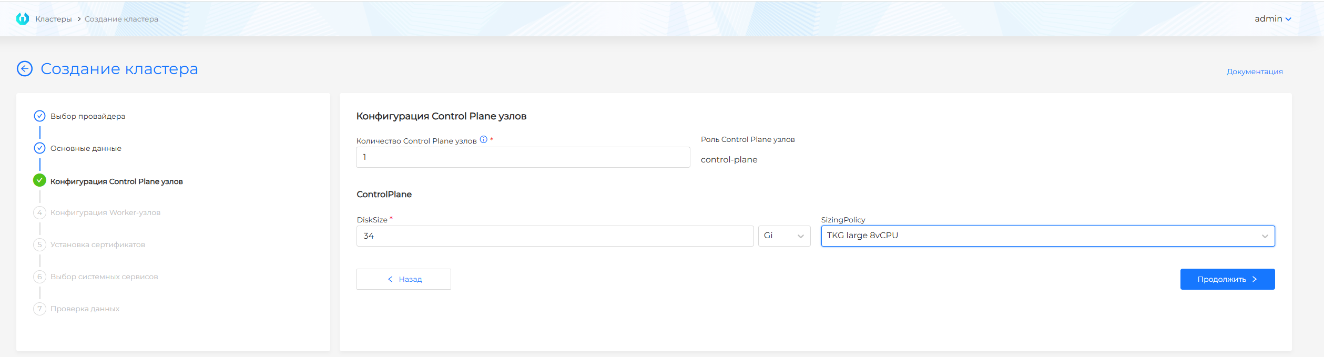
Task: Click step 4 circle for Worker-узлов configuration
Action: click(x=39, y=212)
